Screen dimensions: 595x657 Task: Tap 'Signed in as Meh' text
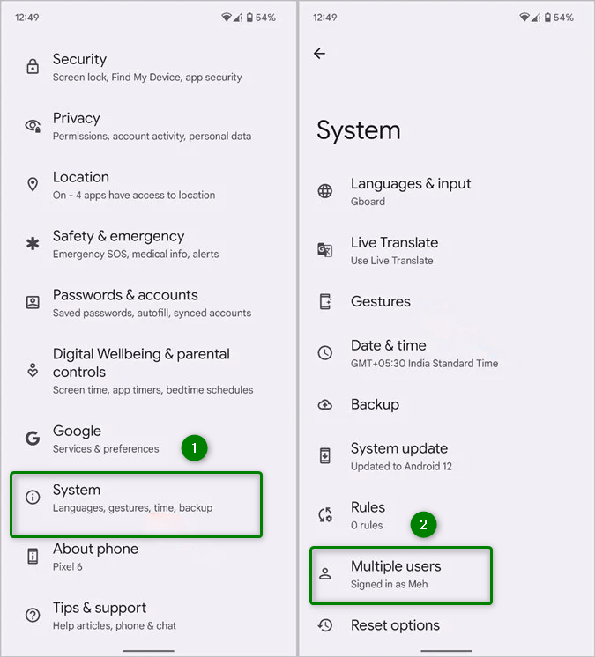(x=389, y=584)
